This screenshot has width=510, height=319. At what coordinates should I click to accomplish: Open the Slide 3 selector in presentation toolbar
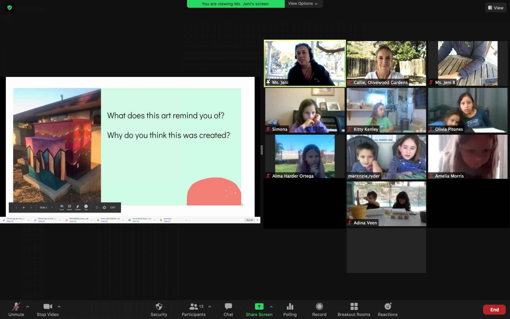(46, 208)
